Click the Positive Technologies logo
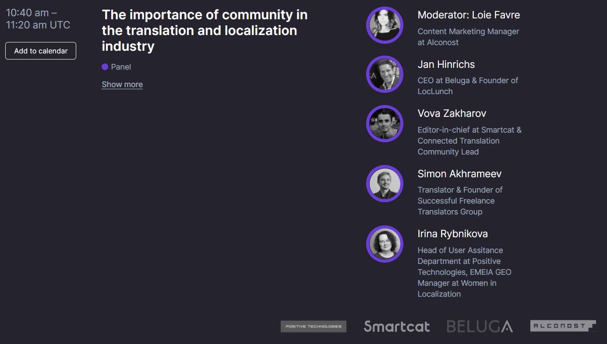The image size is (607, 344). click(x=314, y=326)
